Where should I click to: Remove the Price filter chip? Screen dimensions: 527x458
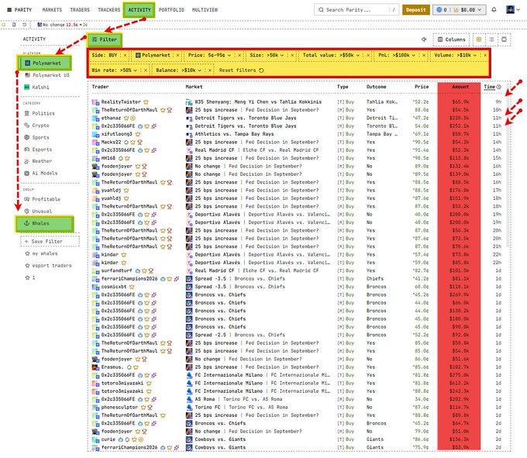pyautogui.click(x=239, y=55)
